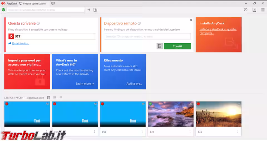Switch recent sessions to tile view
The height and width of the screenshot is (141, 267).
48,97
